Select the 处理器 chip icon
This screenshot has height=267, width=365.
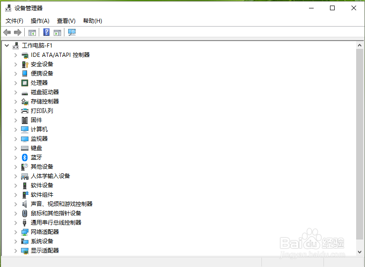(25, 83)
